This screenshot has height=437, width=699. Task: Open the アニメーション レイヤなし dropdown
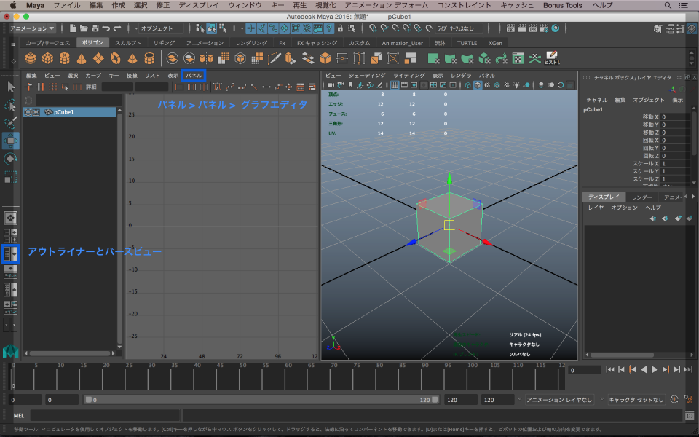(559, 400)
